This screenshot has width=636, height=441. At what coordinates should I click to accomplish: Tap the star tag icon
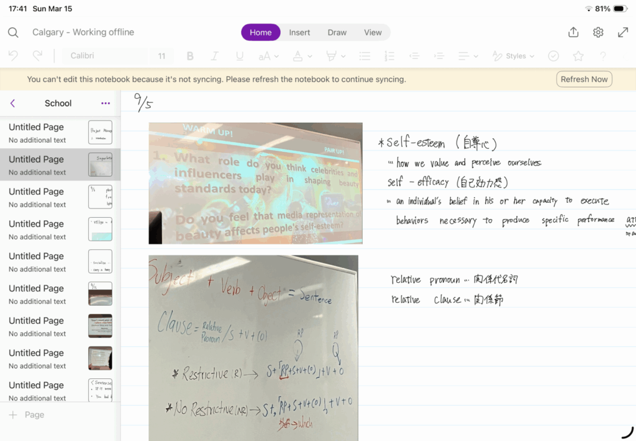click(x=578, y=56)
